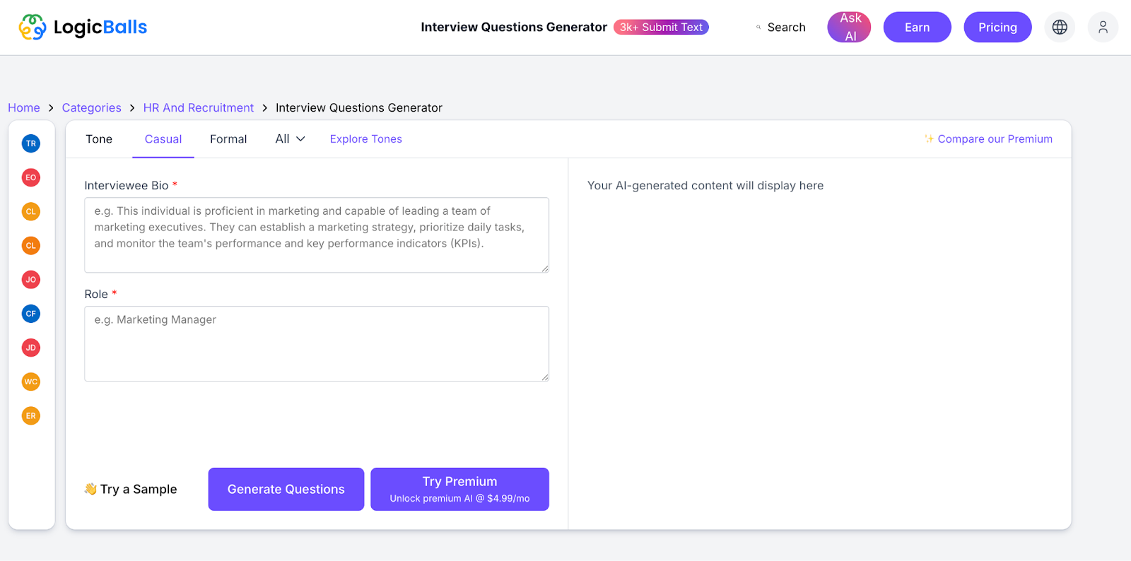Click the Interview Questions Generator header title

coord(514,27)
